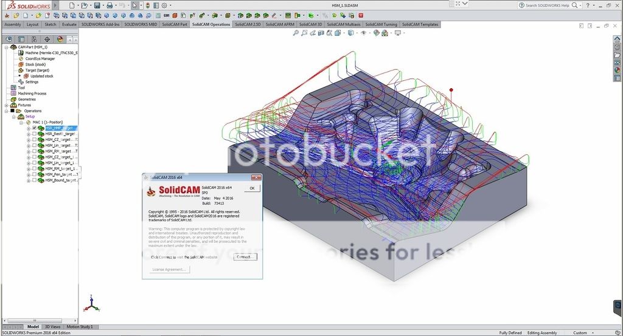
Task: Switch to the SolidCAM 2.5D tab
Action: (x=248, y=25)
